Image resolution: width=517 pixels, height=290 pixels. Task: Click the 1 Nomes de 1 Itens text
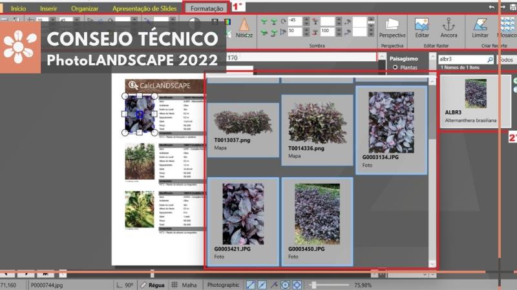[460, 68]
